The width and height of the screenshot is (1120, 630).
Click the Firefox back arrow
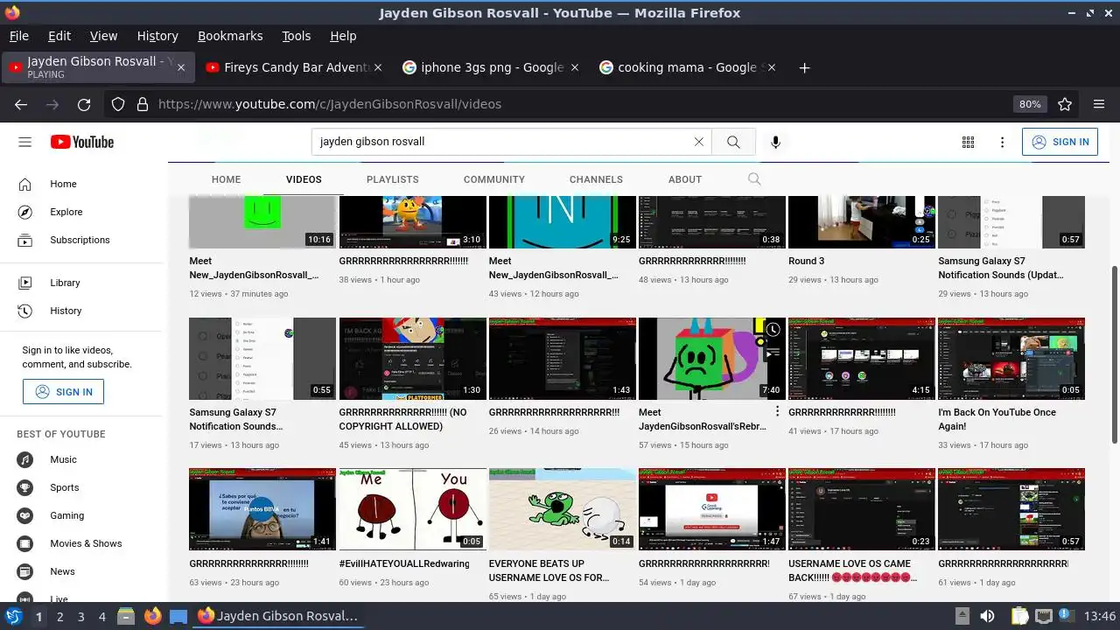21,104
